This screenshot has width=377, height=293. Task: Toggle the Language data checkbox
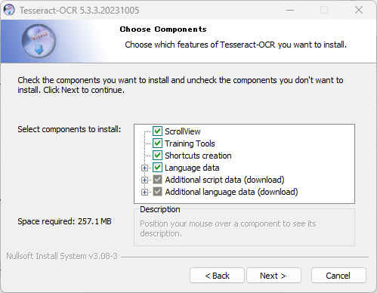click(x=157, y=168)
